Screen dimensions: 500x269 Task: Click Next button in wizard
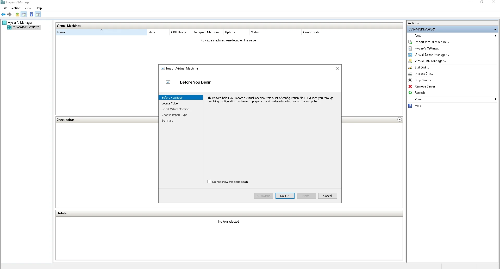point(285,196)
